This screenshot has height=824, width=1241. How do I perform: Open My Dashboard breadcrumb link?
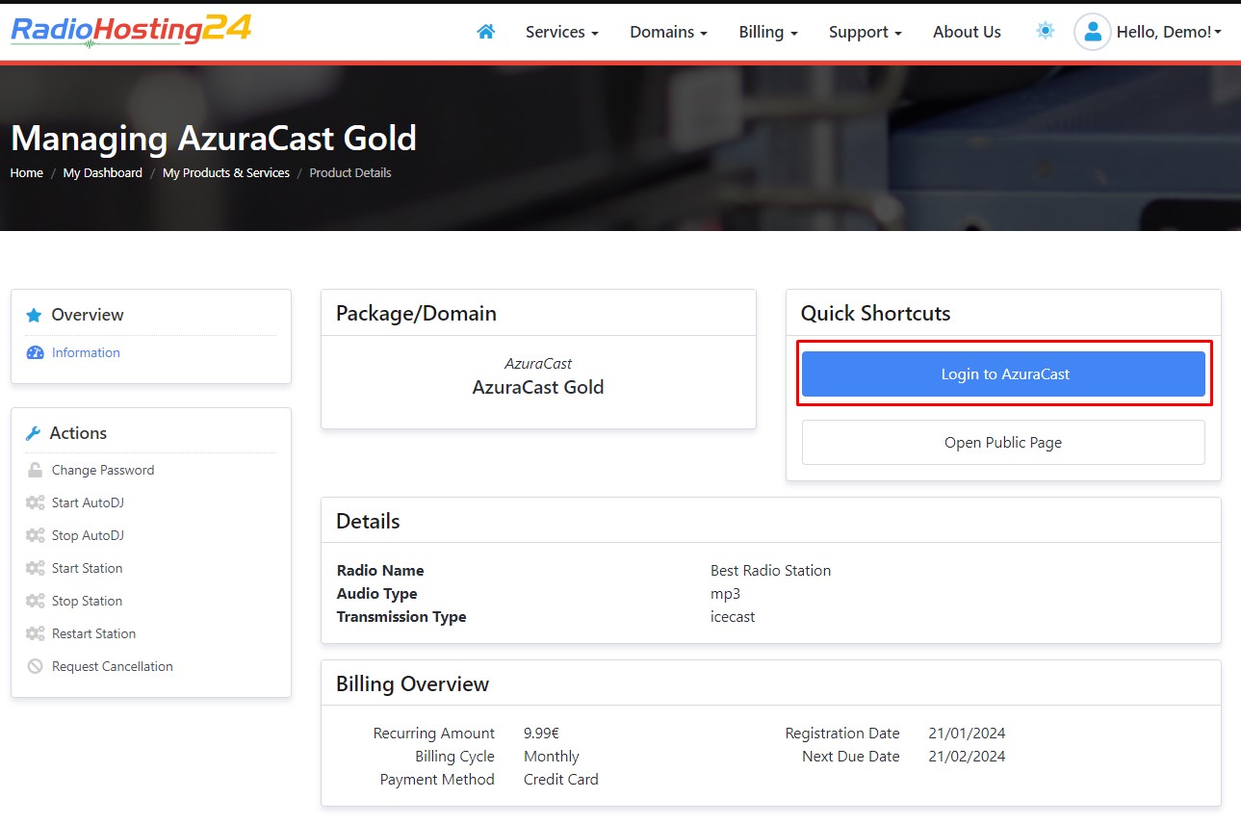103,173
